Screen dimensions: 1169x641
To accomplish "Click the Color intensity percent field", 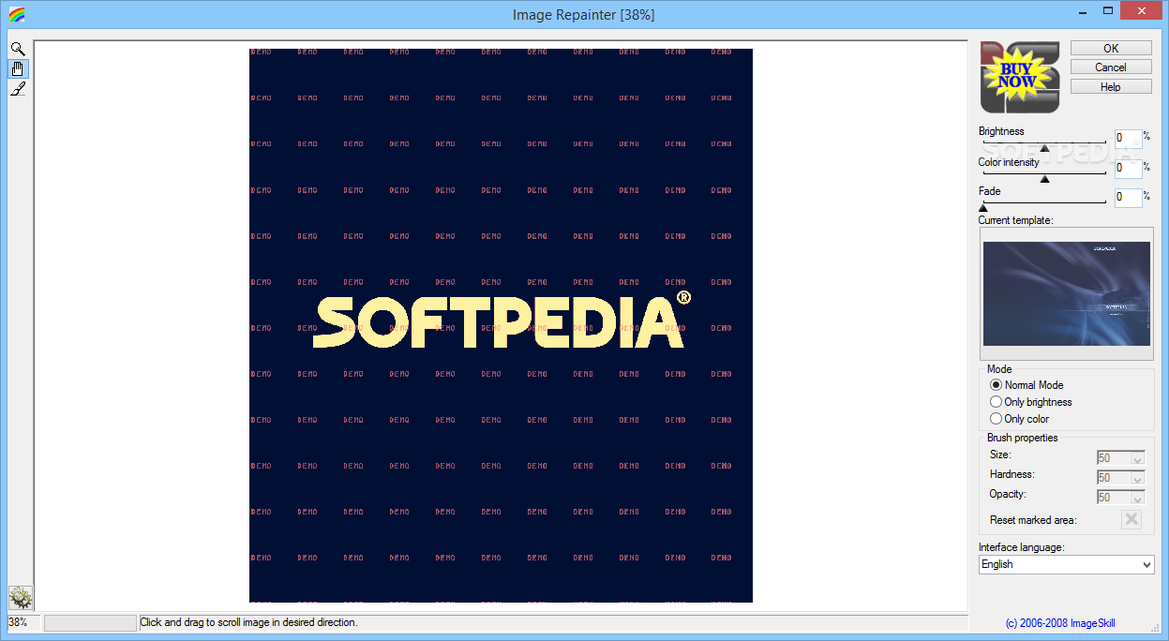I will (x=1128, y=168).
